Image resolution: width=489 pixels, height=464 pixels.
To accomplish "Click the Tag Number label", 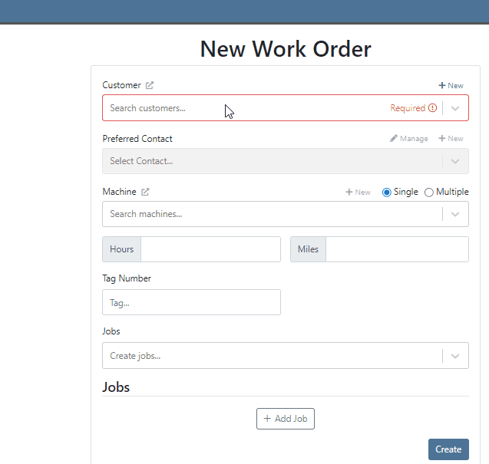I will point(127,278).
